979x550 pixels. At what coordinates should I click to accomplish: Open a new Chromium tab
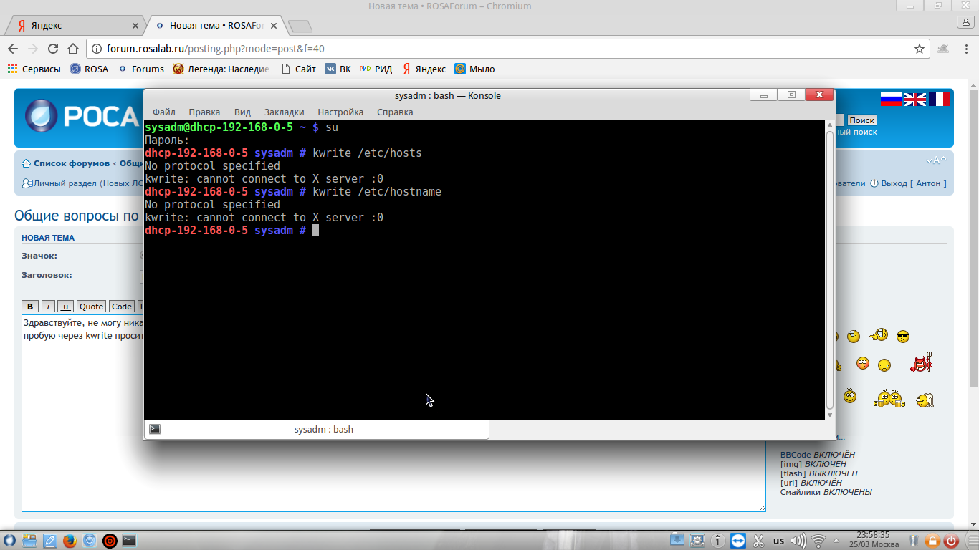pyautogui.click(x=300, y=26)
